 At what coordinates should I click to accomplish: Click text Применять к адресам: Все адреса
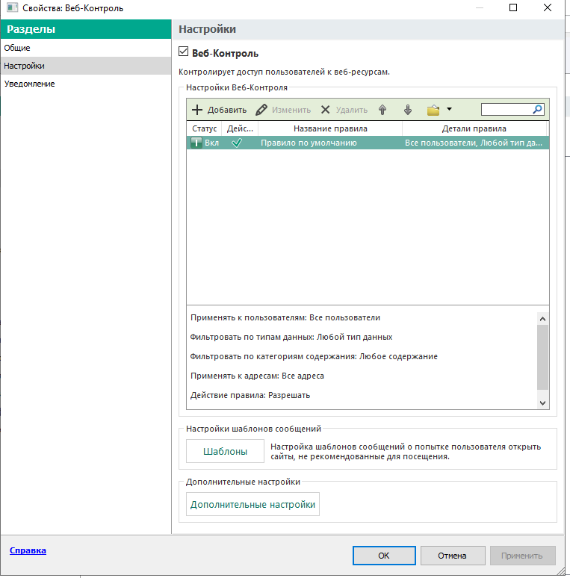click(x=257, y=376)
